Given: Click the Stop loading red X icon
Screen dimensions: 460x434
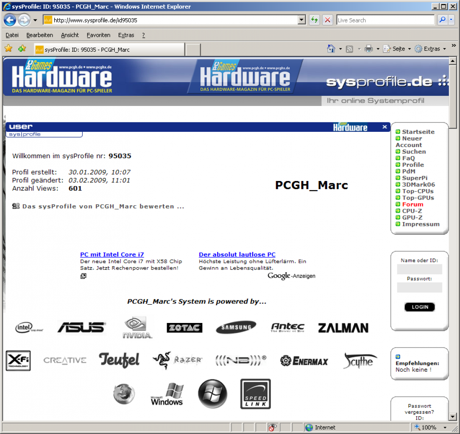Looking at the screenshot, I should click(x=327, y=20).
